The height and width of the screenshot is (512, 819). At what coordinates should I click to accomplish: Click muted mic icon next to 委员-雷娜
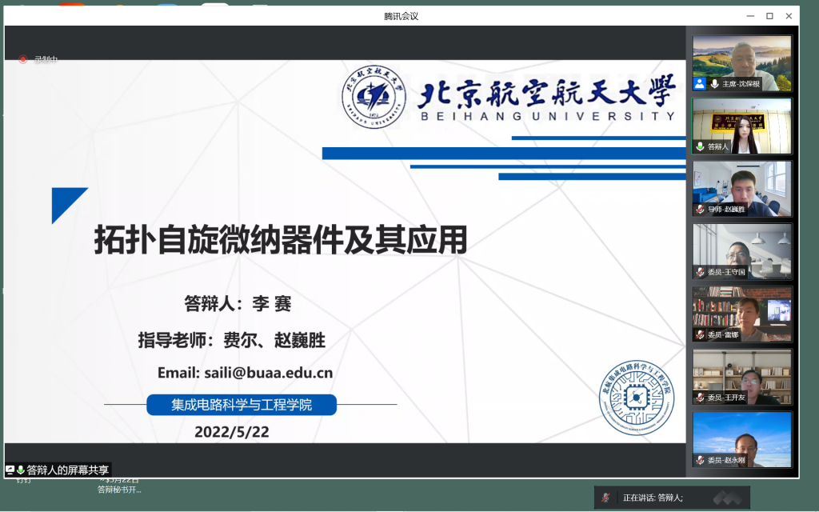pos(700,334)
